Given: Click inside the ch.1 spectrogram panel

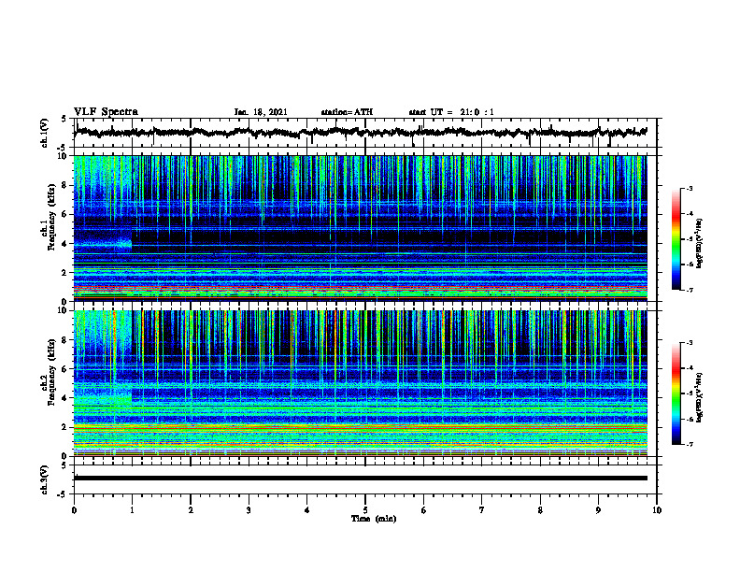Looking at the screenshot, I should click(361, 228).
